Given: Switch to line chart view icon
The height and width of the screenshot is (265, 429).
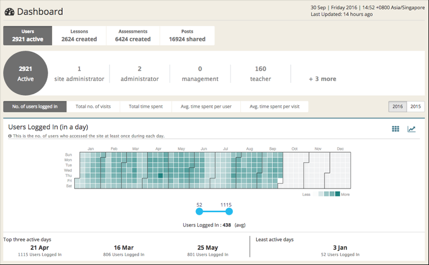Looking at the screenshot, I should point(411,128).
